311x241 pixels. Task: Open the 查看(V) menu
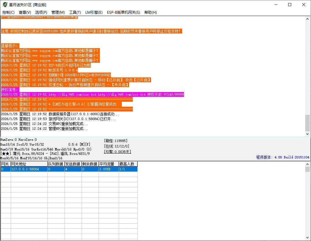pos(25,12)
